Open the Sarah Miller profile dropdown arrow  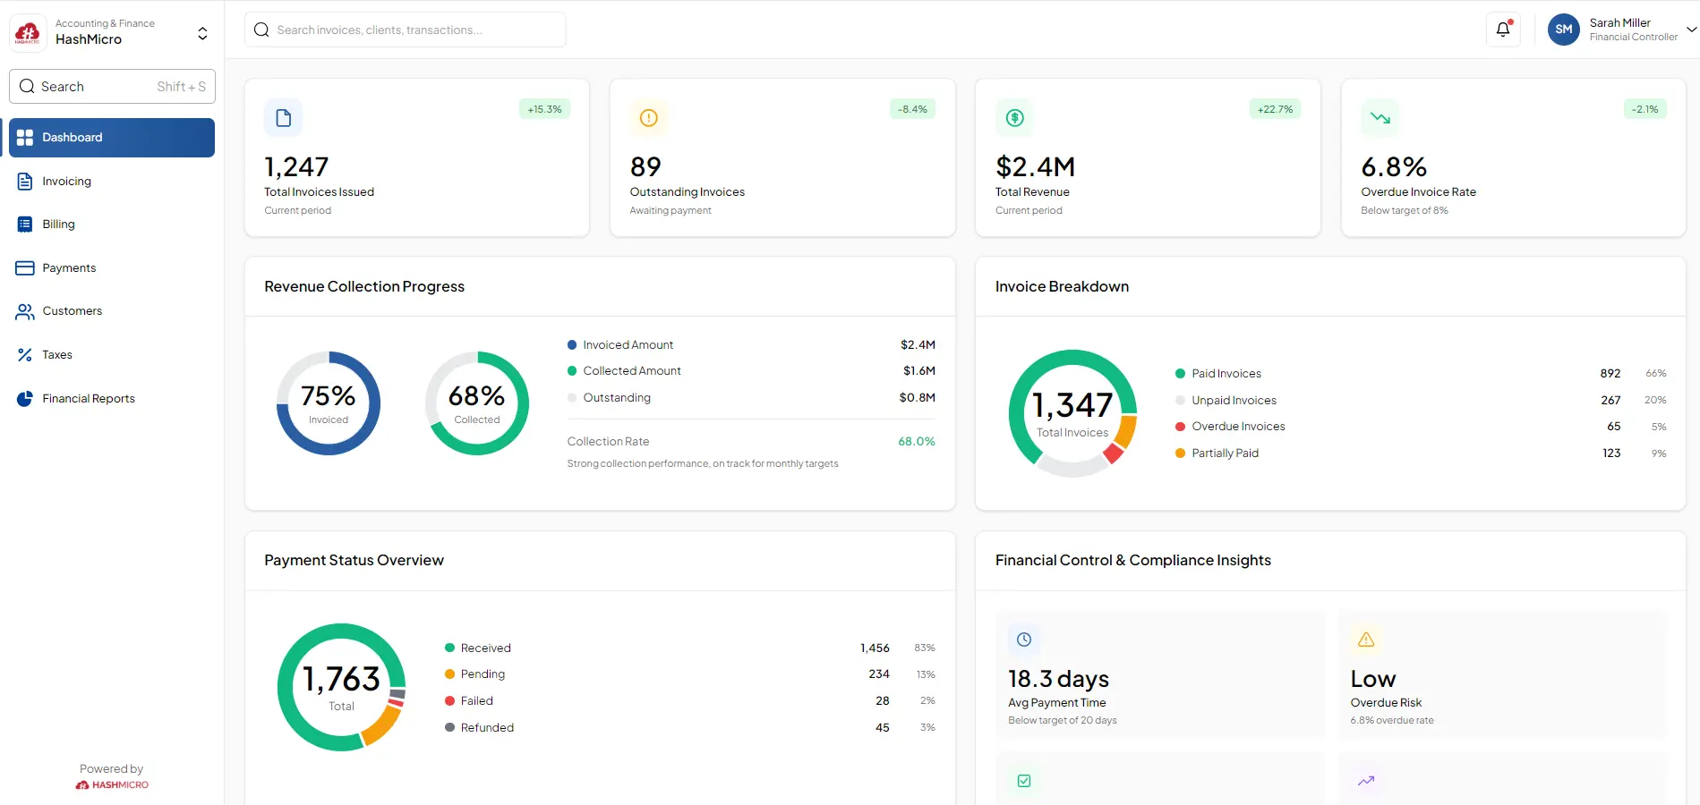[x=1691, y=30]
